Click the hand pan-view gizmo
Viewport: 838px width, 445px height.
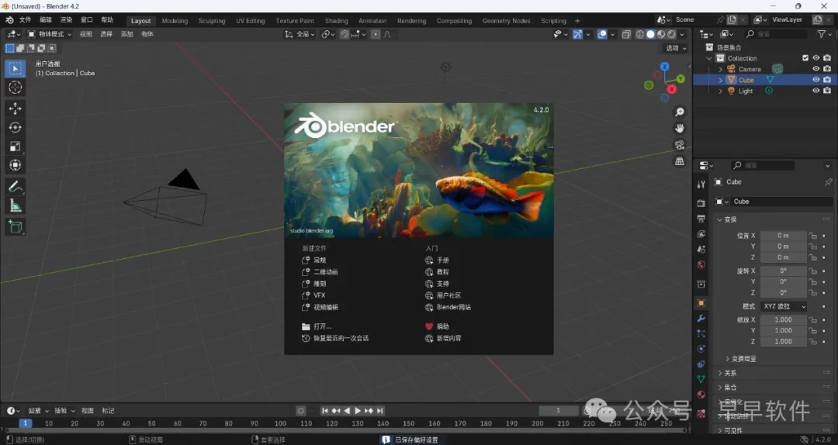tap(679, 128)
